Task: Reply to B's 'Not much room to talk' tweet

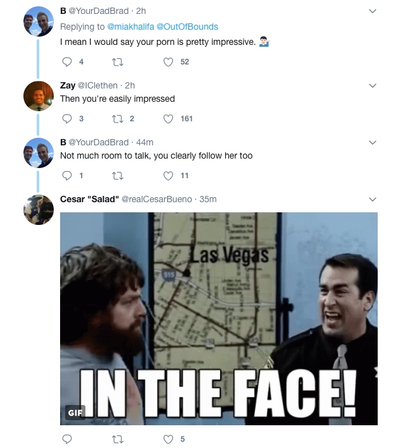Action: pos(68,176)
